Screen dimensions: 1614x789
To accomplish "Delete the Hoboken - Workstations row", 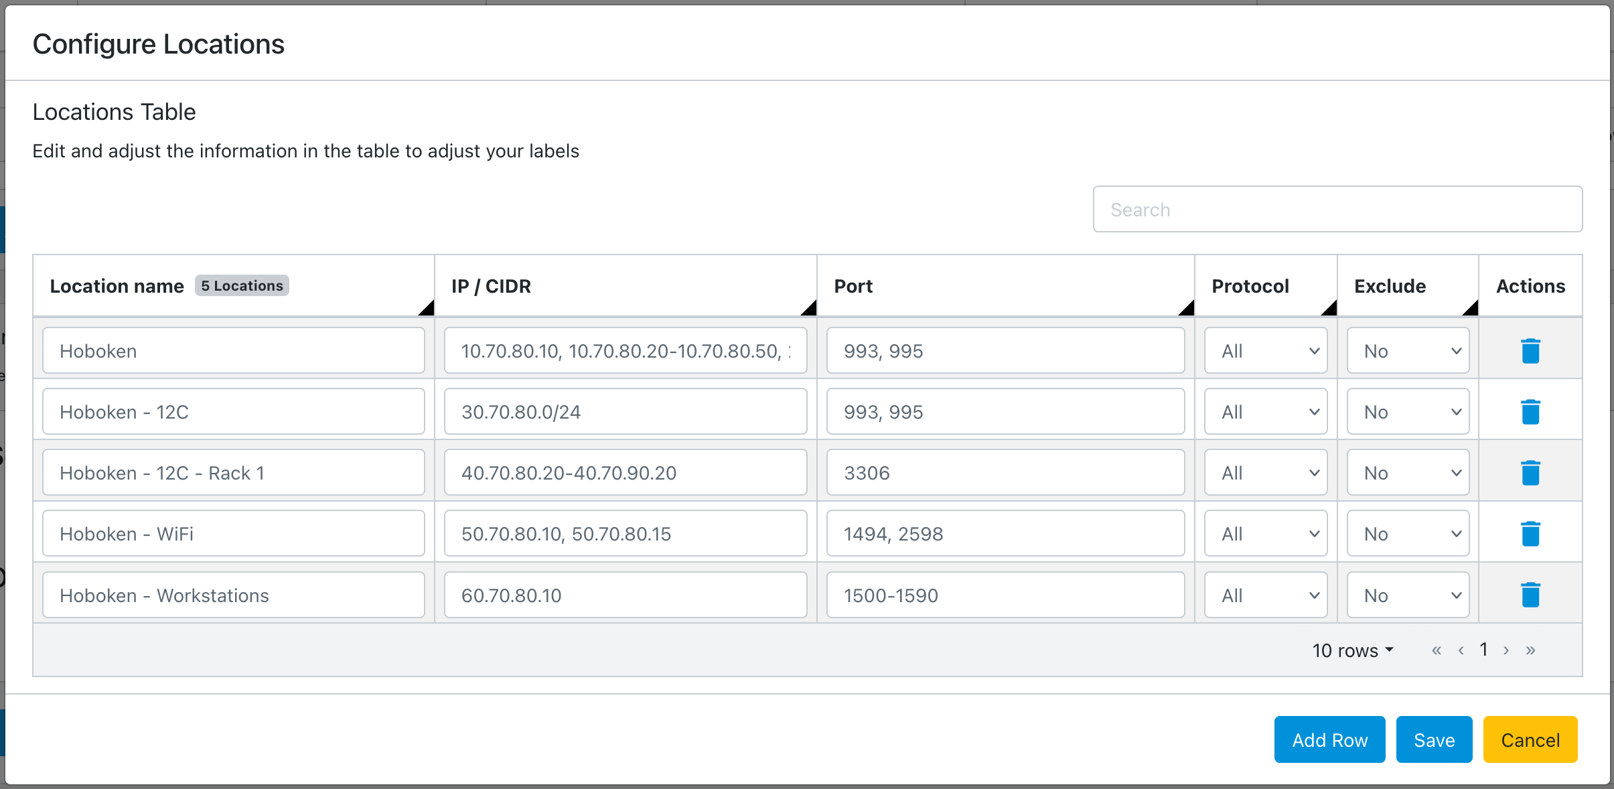I will pyautogui.click(x=1530, y=595).
